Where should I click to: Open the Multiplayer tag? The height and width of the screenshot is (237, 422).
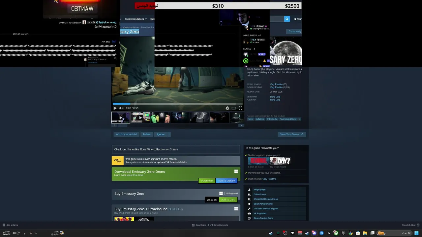pos(260,119)
